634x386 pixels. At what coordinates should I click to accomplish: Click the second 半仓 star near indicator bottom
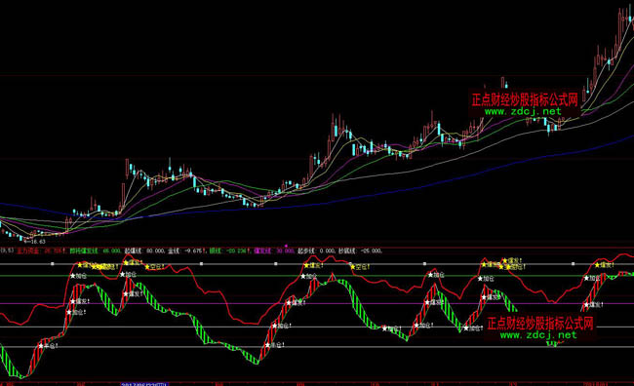pos(275,345)
